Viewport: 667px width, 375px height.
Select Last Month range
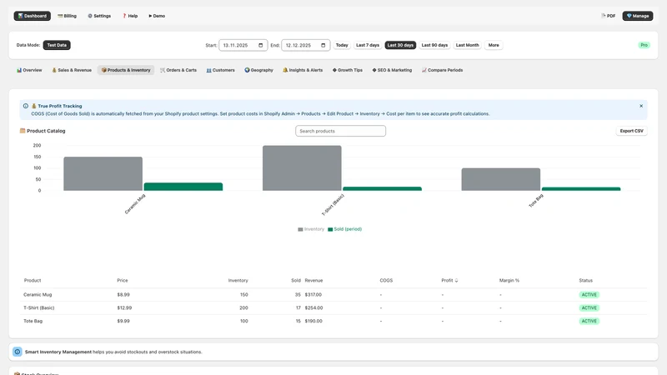(x=467, y=45)
